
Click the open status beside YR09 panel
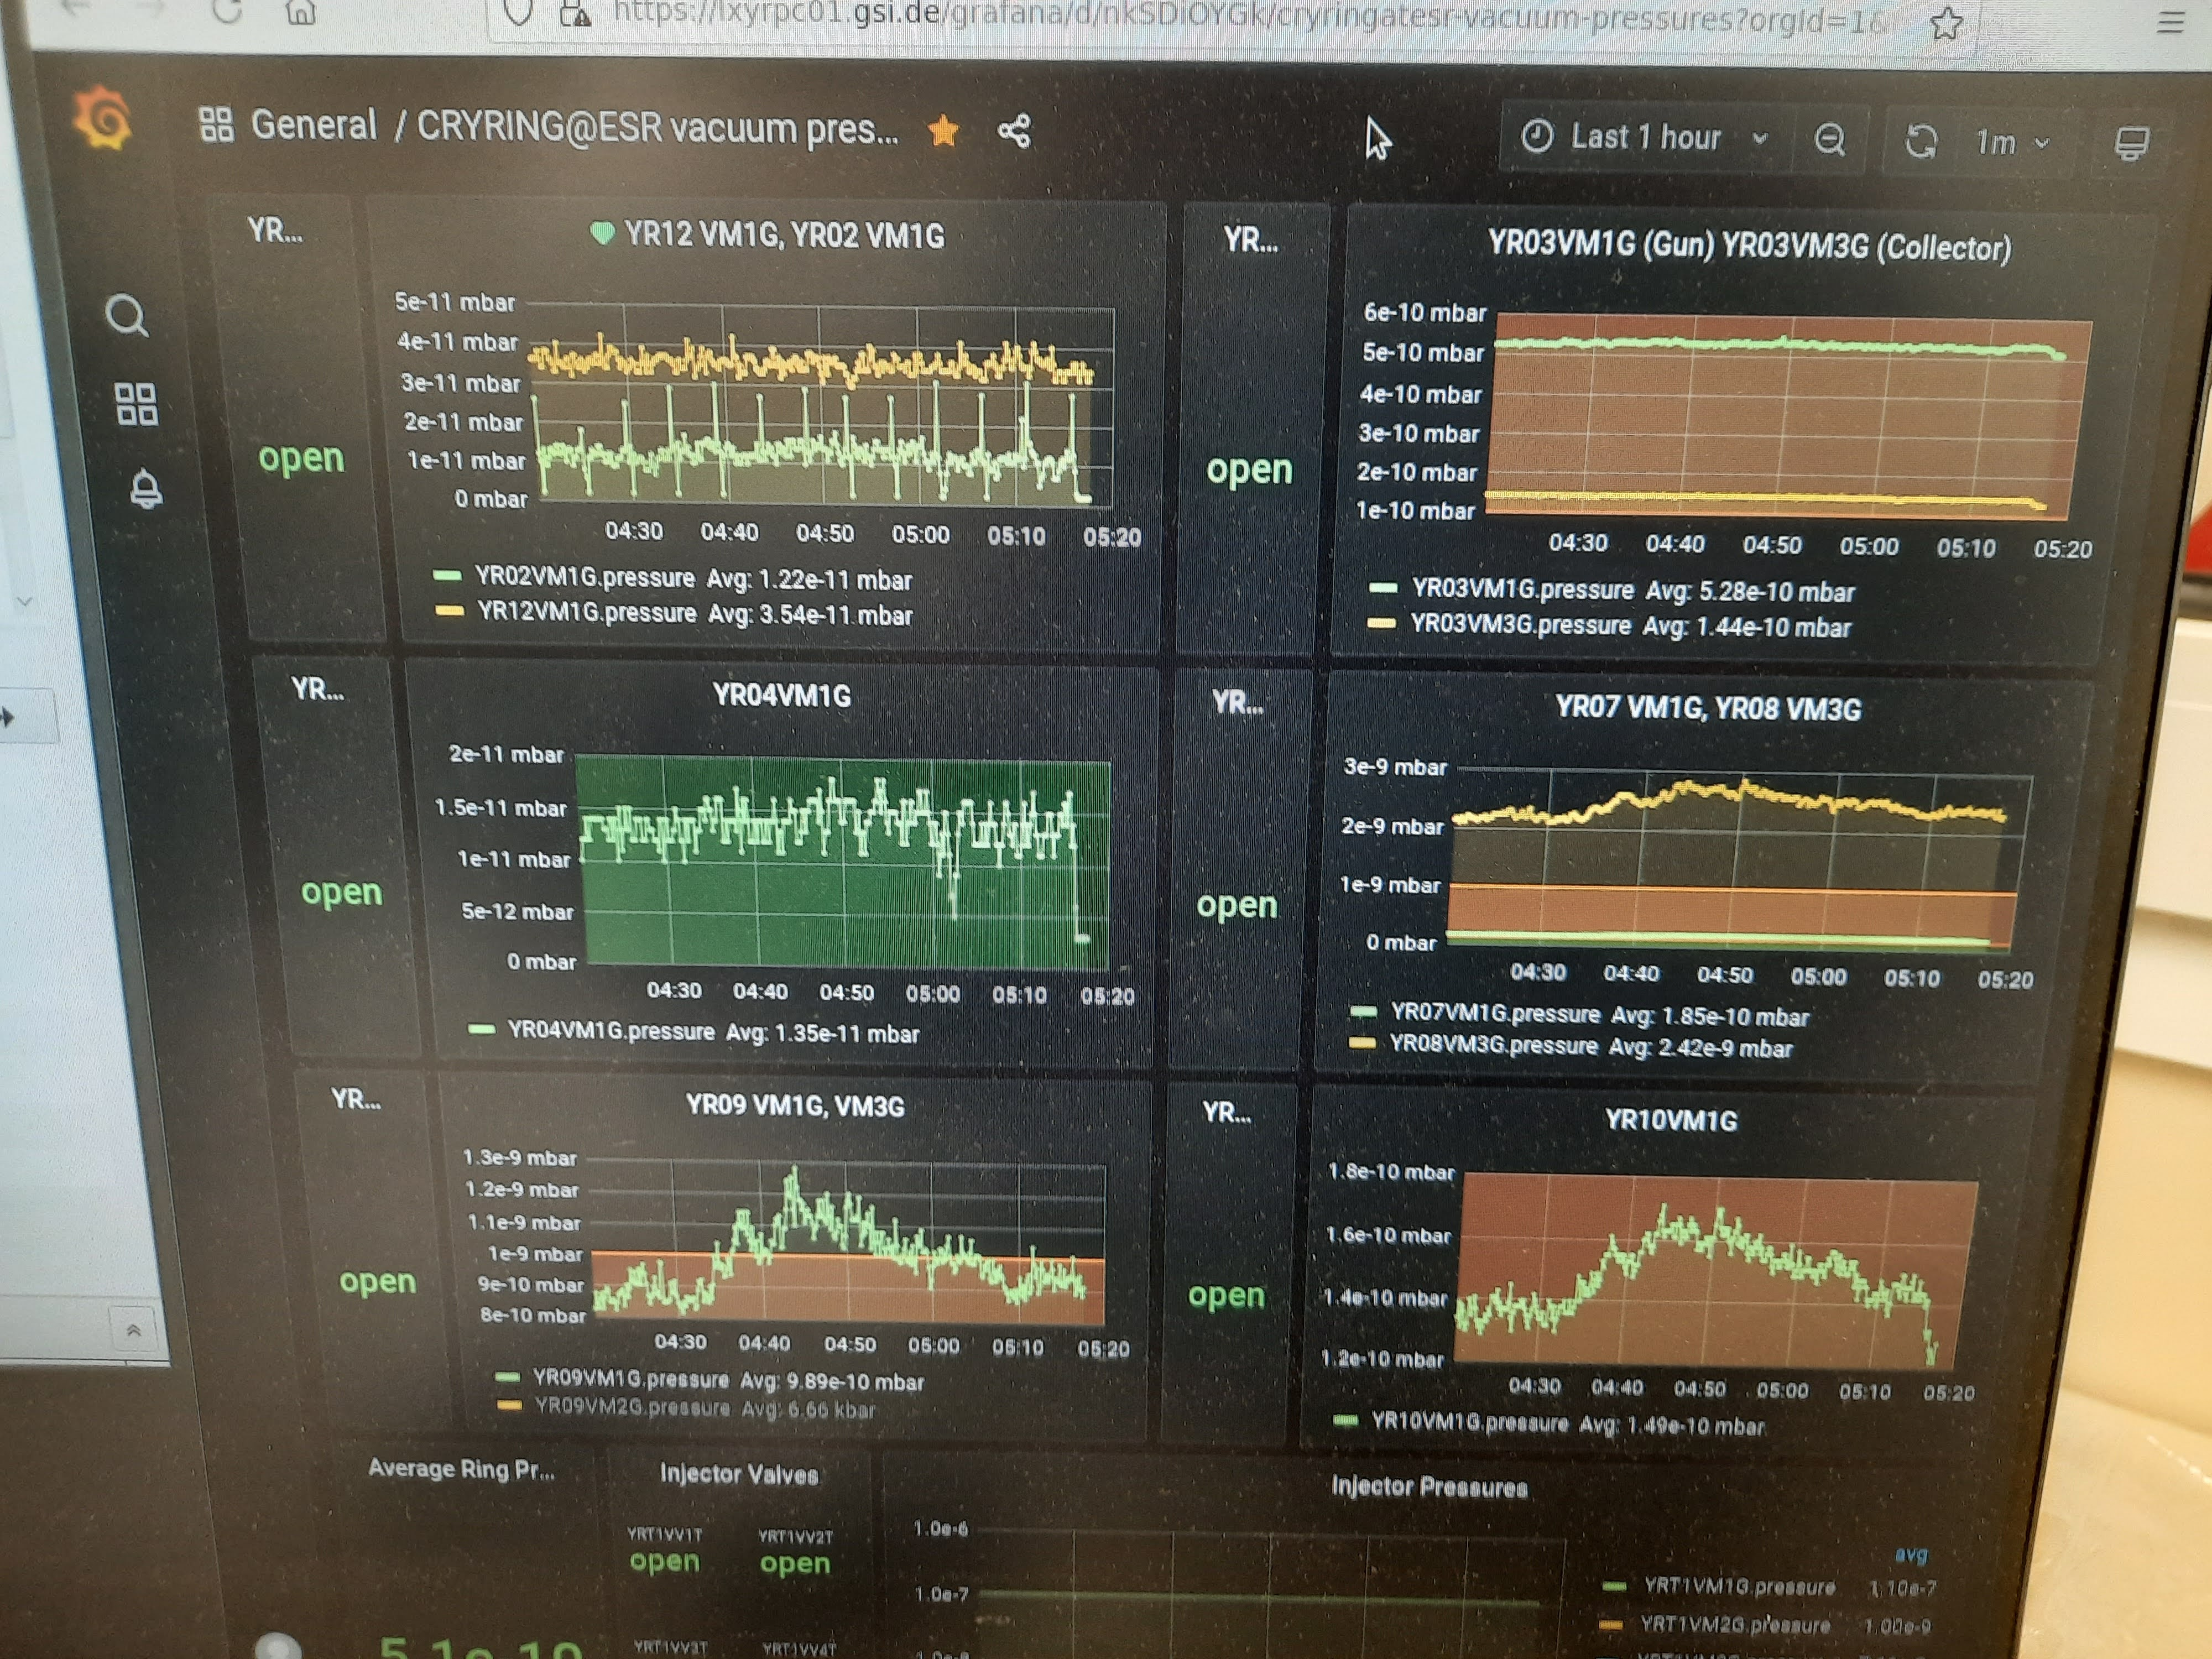click(377, 1281)
